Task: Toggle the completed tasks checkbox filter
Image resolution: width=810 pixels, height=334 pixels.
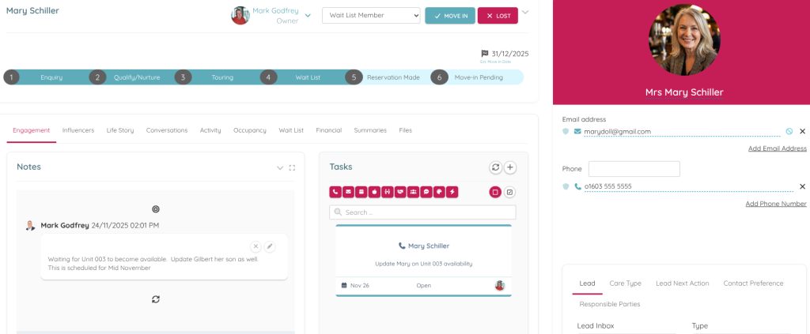Action: click(x=509, y=192)
